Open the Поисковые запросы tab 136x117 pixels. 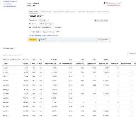(103, 12)
